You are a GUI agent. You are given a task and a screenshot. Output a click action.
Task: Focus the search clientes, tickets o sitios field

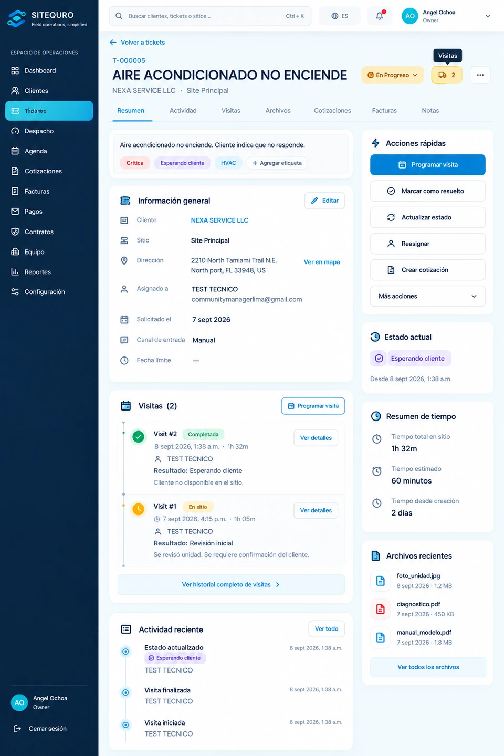pos(210,16)
